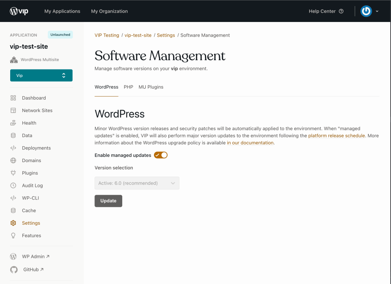This screenshot has height=284, width=391.
Task: Click the Settings breadcrumb link
Action: click(166, 35)
